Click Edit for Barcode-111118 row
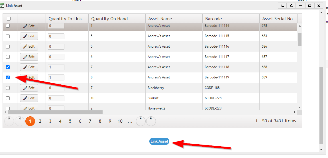Screen dimensions: 328x158 pyautogui.click(x=29, y=67)
